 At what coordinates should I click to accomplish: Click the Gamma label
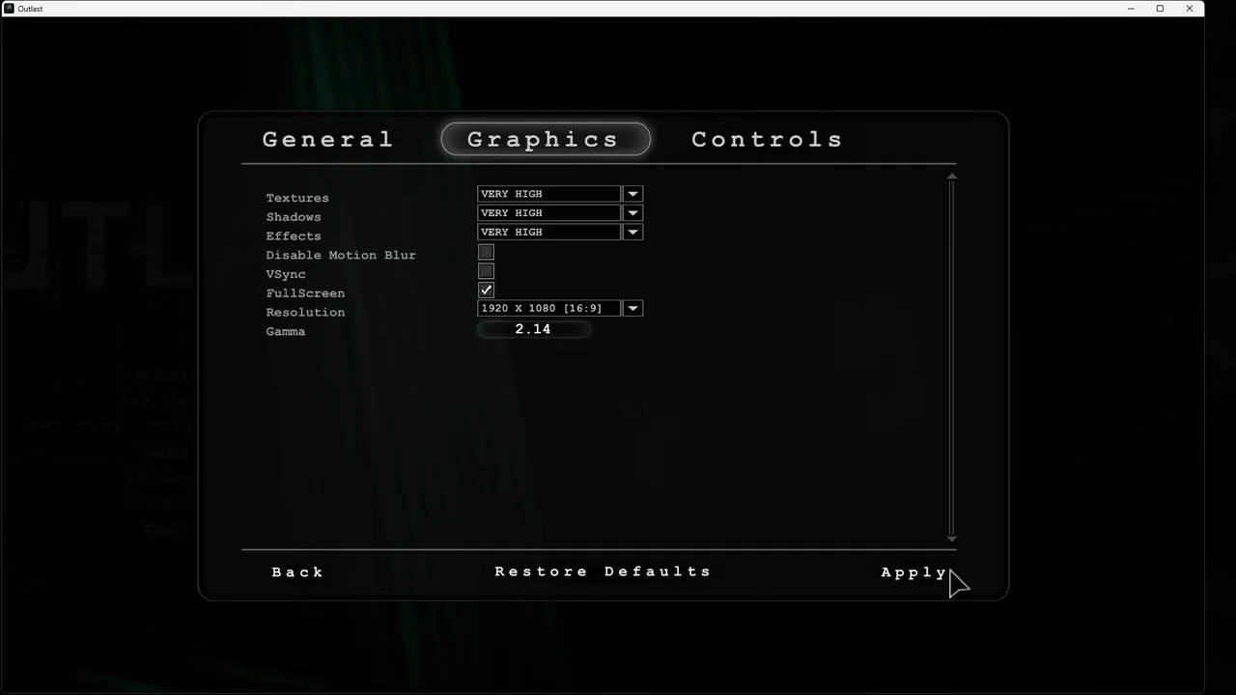click(x=286, y=331)
